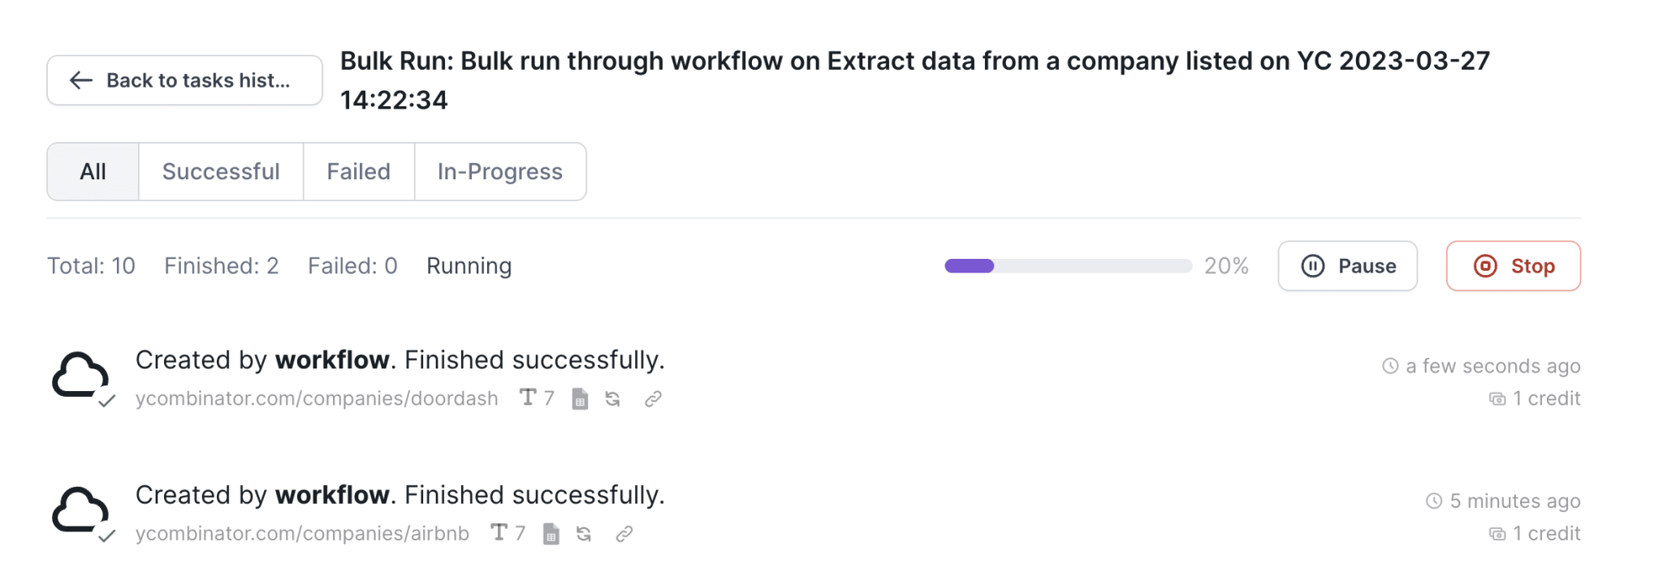The height and width of the screenshot is (581, 1663).
Task: Click the rerun arrows icon for airbnb
Action: click(584, 534)
